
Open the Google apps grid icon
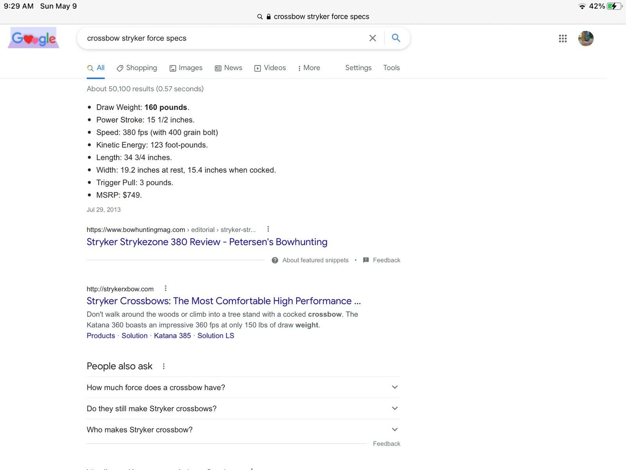point(563,38)
